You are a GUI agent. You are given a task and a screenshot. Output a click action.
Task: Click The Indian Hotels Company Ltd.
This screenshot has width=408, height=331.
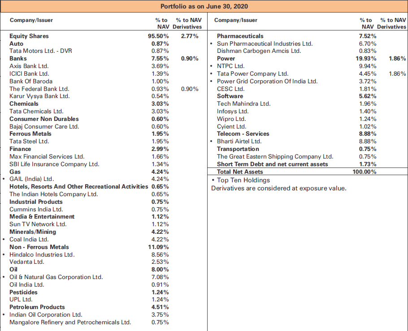click(x=53, y=194)
